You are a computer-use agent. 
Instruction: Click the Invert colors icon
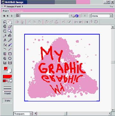pyautogui.click(x=76, y=22)
